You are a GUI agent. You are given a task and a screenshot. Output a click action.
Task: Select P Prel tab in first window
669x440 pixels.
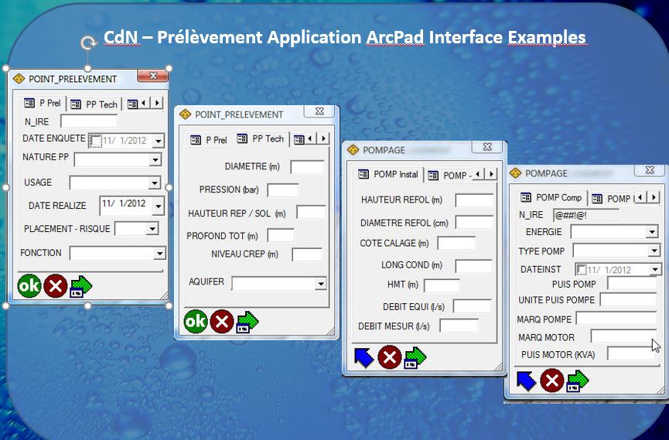(x=43, y=103)
